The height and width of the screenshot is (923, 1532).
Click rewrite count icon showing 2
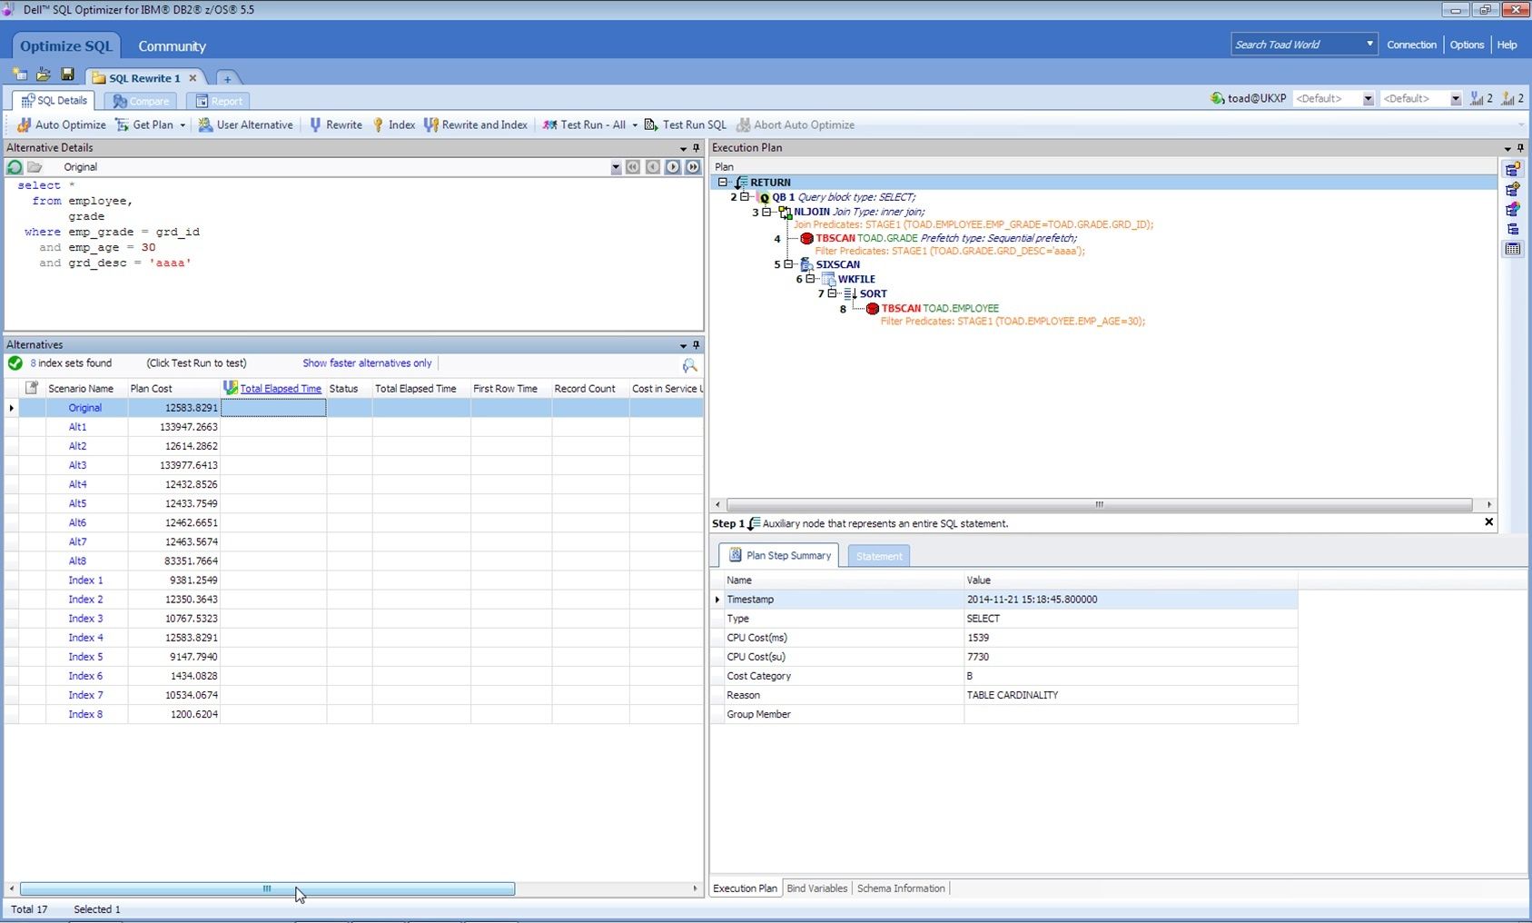click(x=1481, y=98)
